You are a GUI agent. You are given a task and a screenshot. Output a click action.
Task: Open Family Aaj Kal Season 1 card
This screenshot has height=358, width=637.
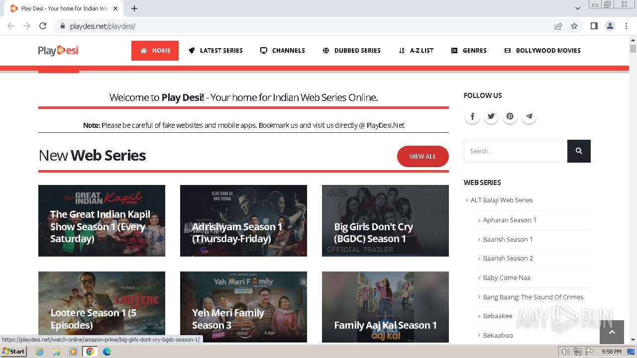pos(385,307)
